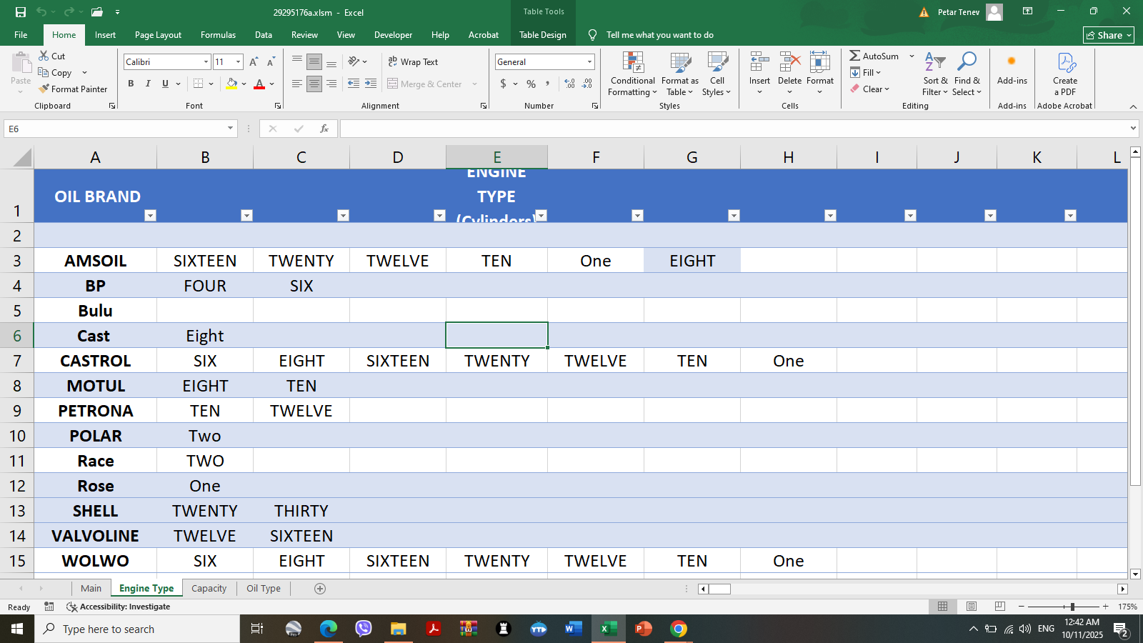The image size is (1143, 643).
Task: Toggle Underline formatting
Action: coord(165,84)
